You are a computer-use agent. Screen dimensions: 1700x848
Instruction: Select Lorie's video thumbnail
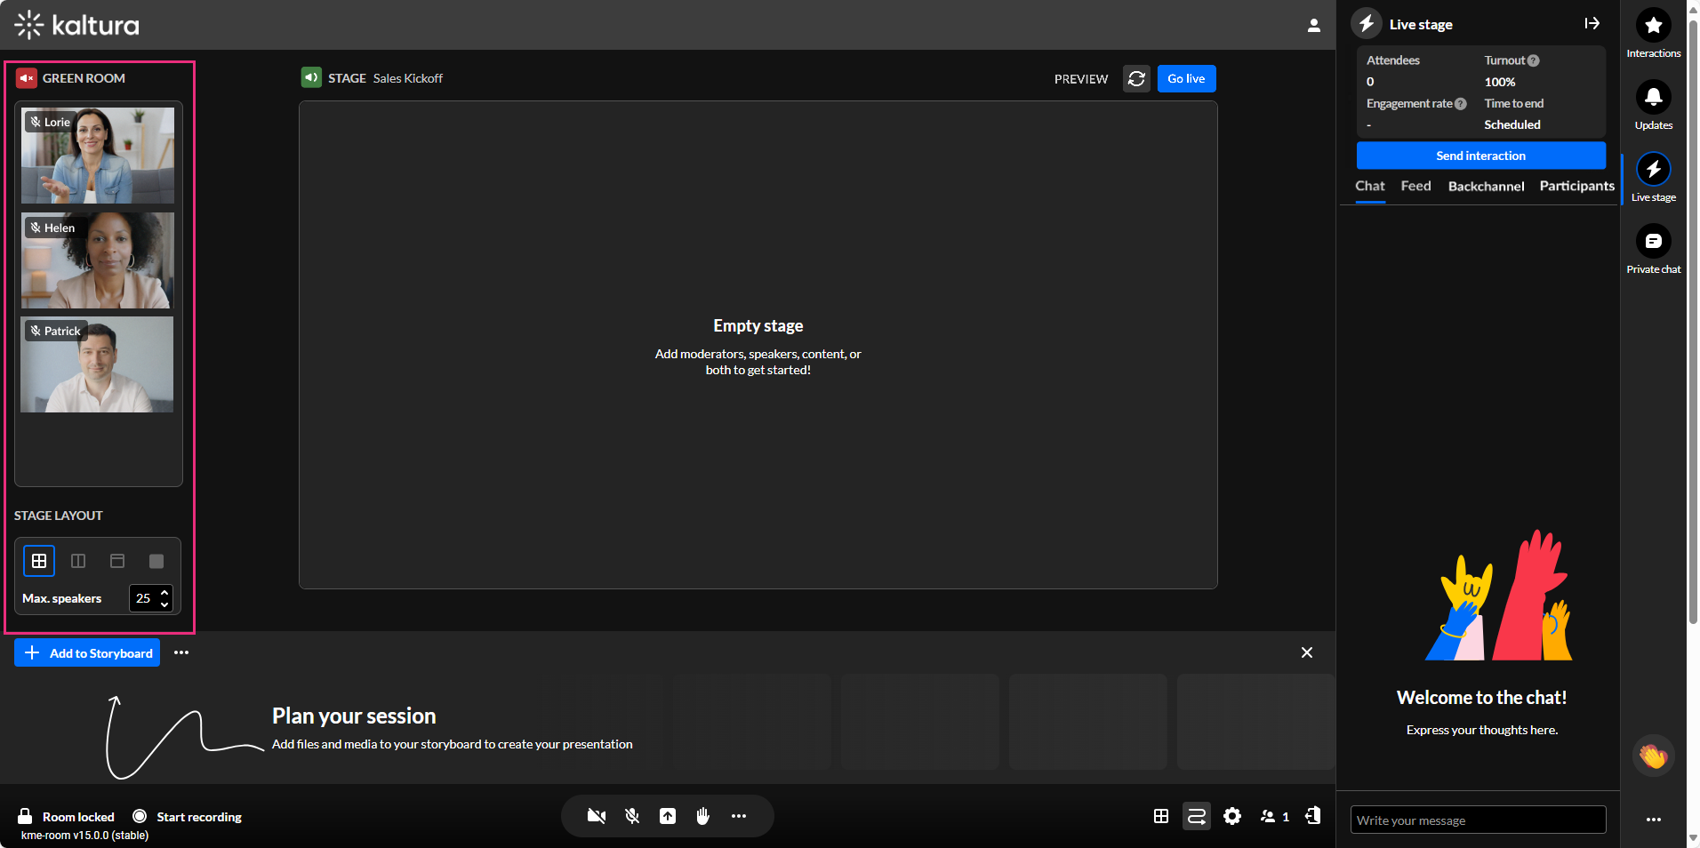[98, 156]
